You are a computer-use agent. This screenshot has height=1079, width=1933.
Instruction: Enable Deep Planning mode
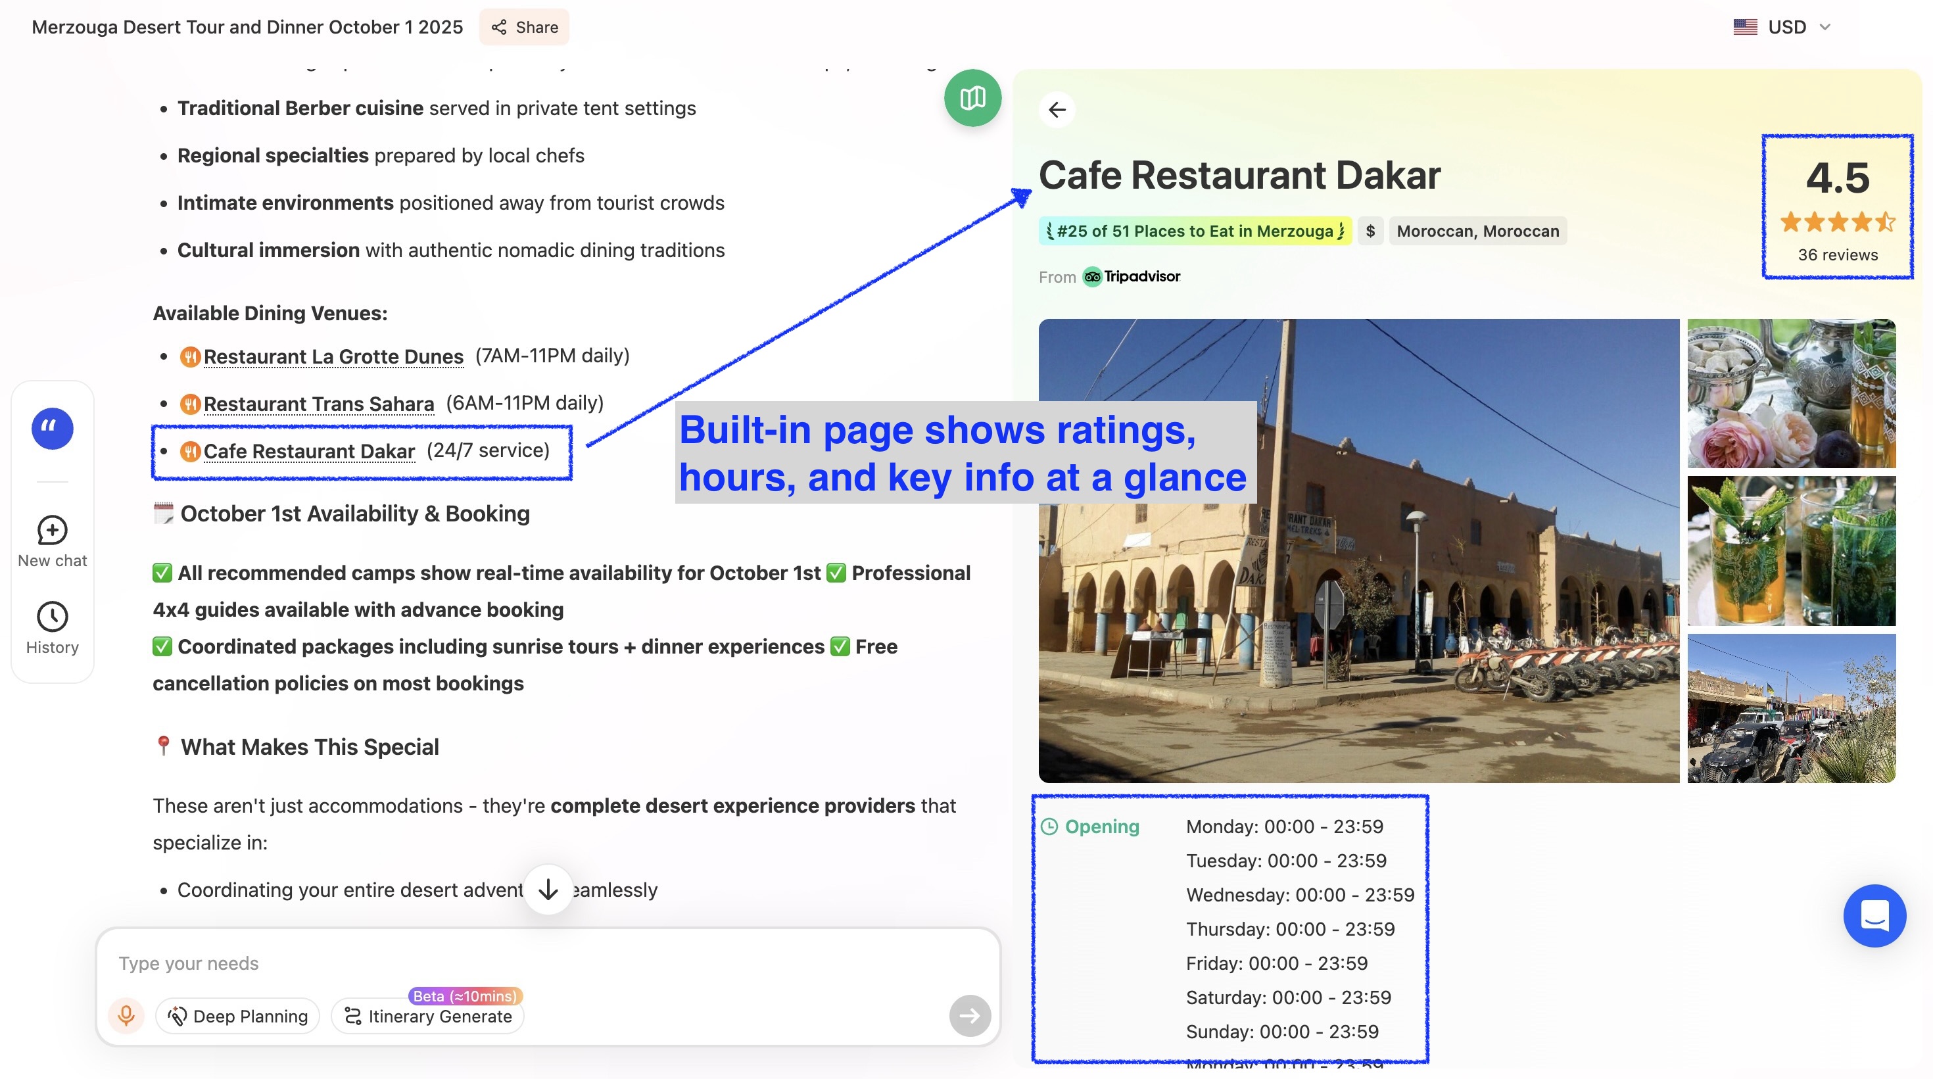point(237,1016)
